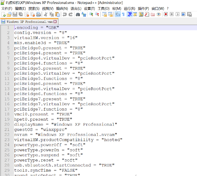Click the hpet0.present = "TRUE" line
Image resolution: width=197 pixels, height=176 pixels.
click(x=43, y=119)
